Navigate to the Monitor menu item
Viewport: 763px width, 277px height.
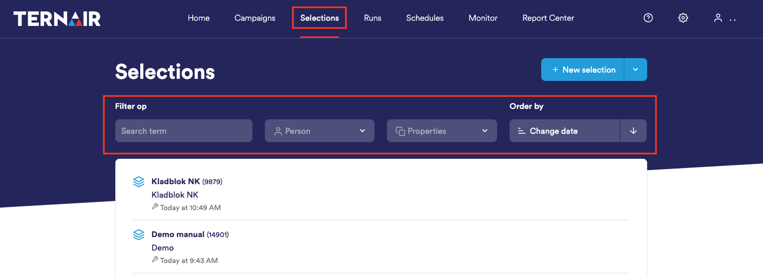point(483,18)
